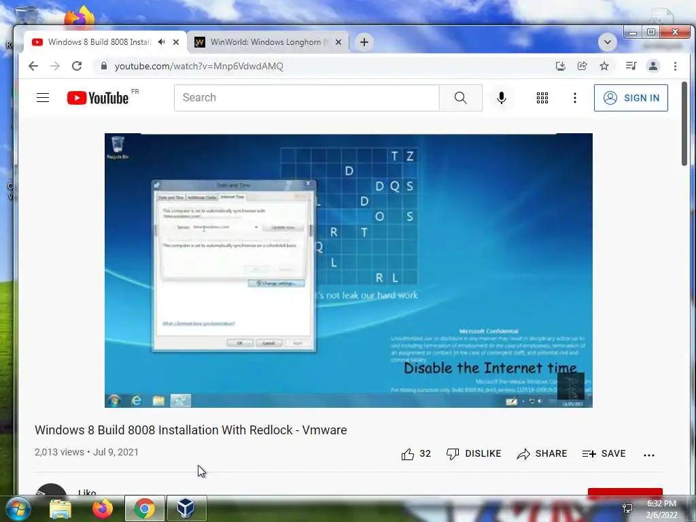This screenshot has height=522, width=696.
Task: Open YouTube hamburger guide menu
Action: pos(43,98)
